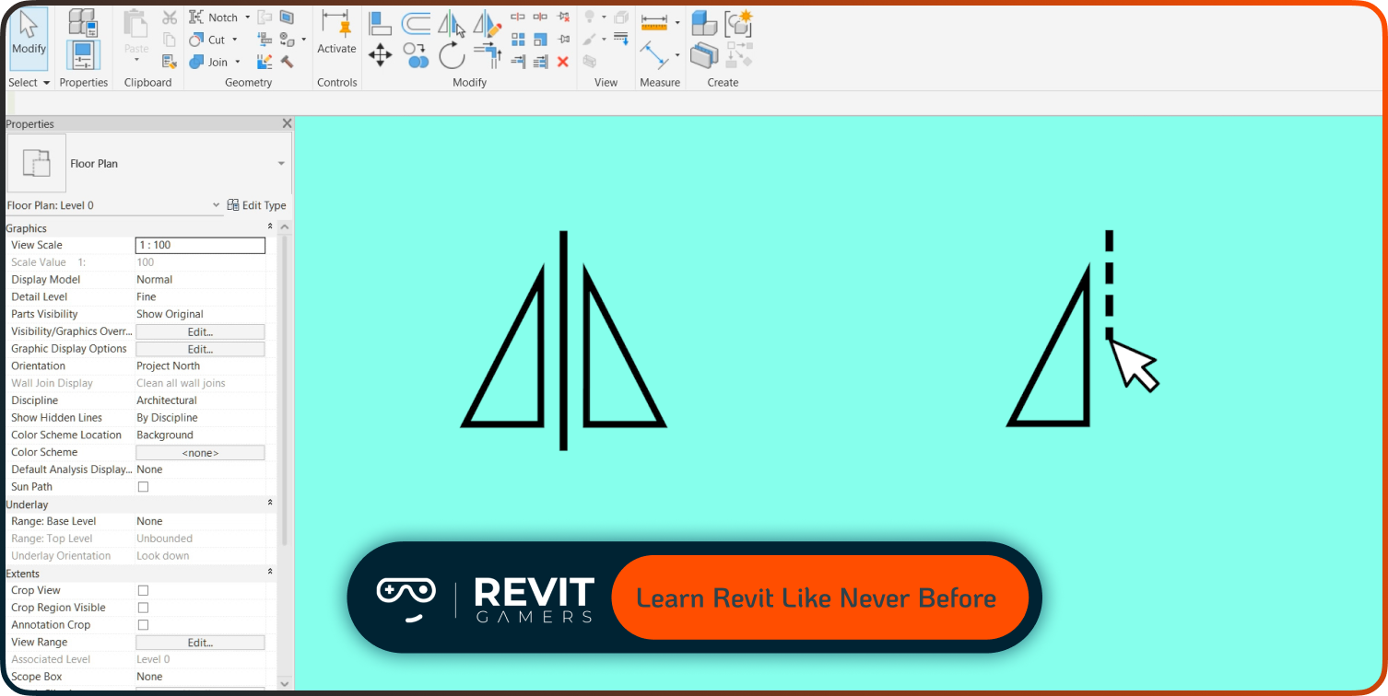The width and height of the screenshot is (1388, 696).
Task: Click Edit for Visibility/Graphics Overrides
Action: [200, 331]
